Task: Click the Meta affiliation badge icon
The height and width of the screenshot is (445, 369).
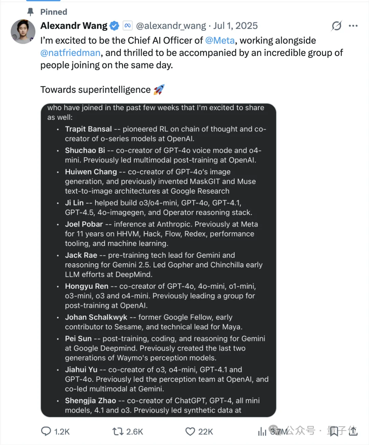Action: pos(127,26)
